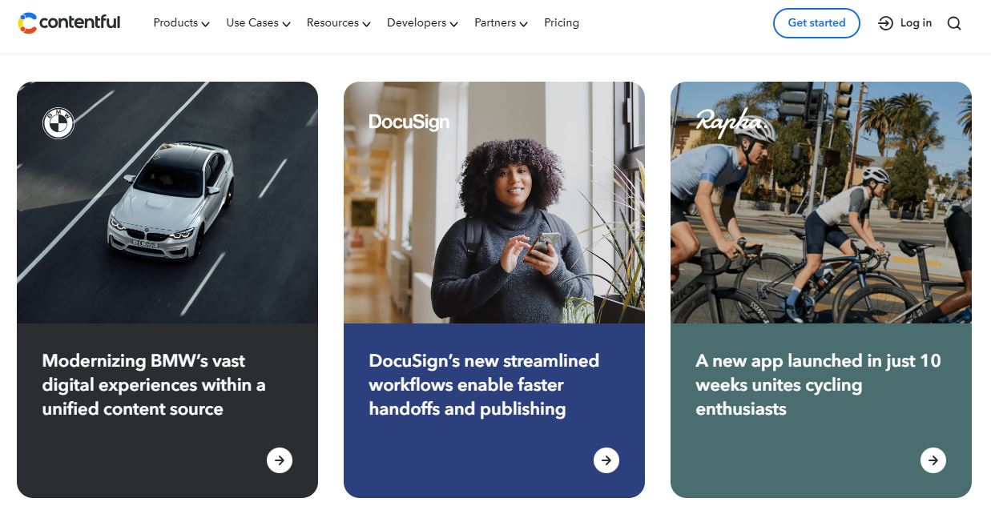Click the Log in arrow icon
991x506 pixels.
(885, 23)
